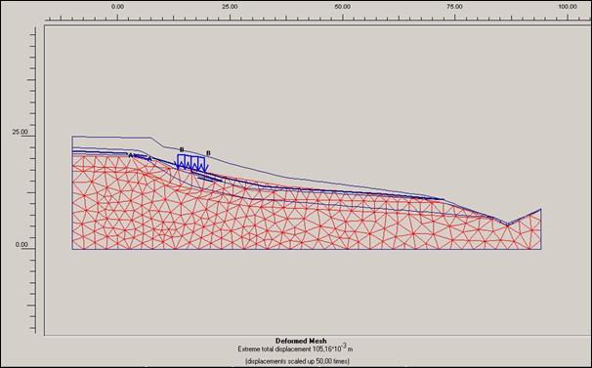Select the bottom-right corner of the mesh
This screenshot has width=592, height=368.
click(541, 249)
